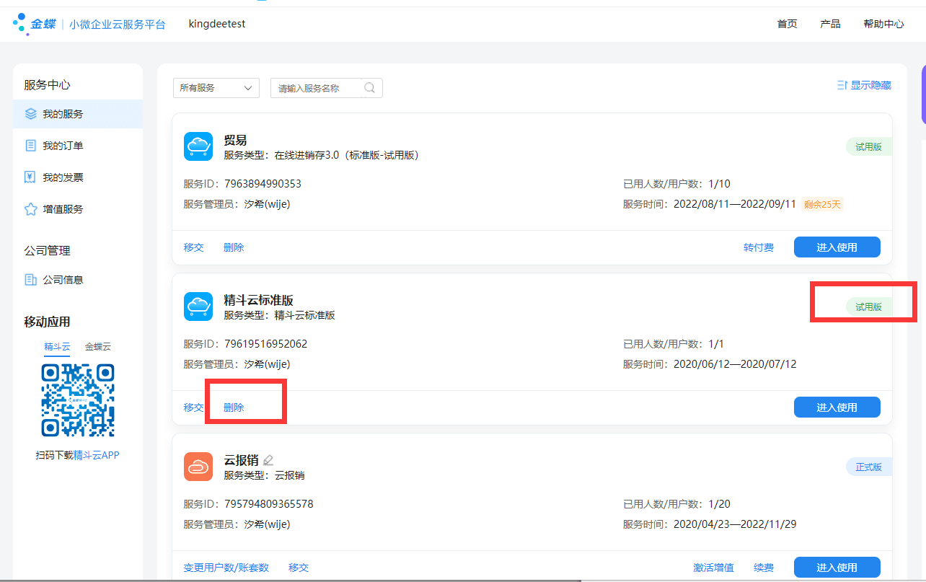Click the 我的发票 invoice icon
The width and height of the screenshot is (926, 582).
coord(30,177)
